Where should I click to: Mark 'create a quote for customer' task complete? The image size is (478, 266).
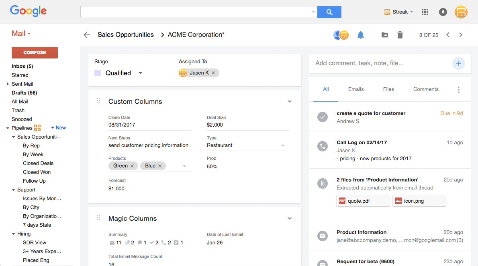pyautogui.click(x=322, y=117)
